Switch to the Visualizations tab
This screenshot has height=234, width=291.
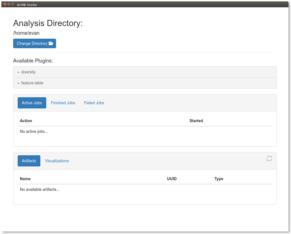pos(57,161)
